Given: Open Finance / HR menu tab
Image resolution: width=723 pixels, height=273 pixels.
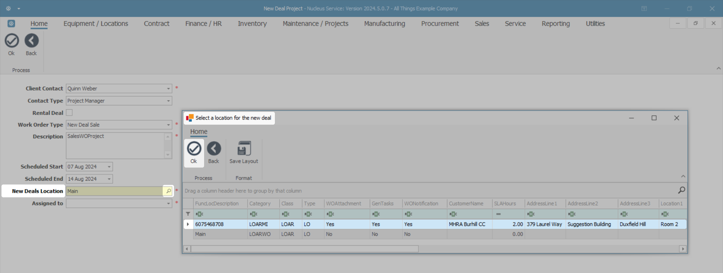Looking at the screenshot, I should point(203,23).
